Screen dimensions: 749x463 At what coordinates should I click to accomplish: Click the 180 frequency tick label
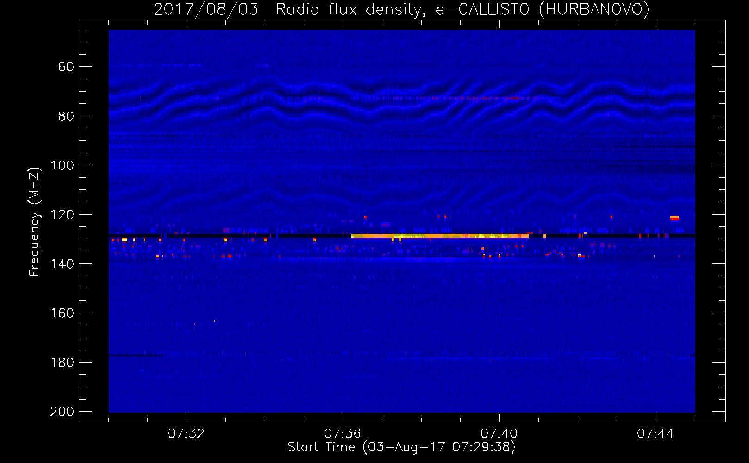tap(62, 363)
